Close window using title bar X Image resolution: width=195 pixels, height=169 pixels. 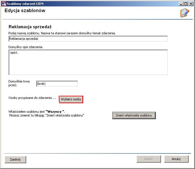click(x=191, y=4)
